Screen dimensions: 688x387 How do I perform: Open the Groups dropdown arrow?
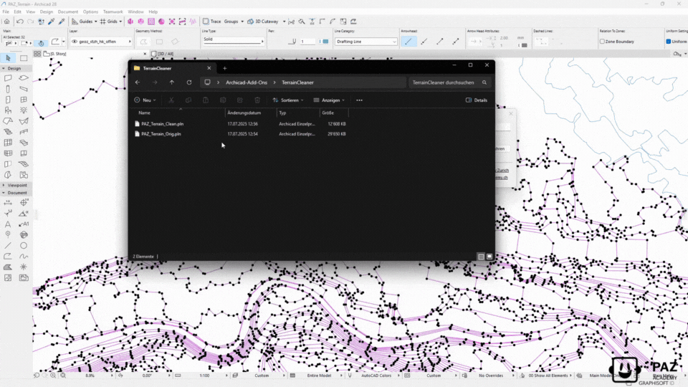pos(242,21)
